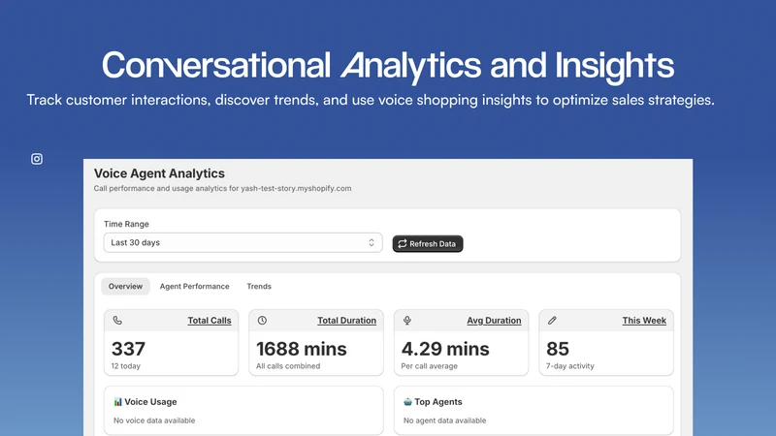Click the 1688 mins value

click(302, 349)
